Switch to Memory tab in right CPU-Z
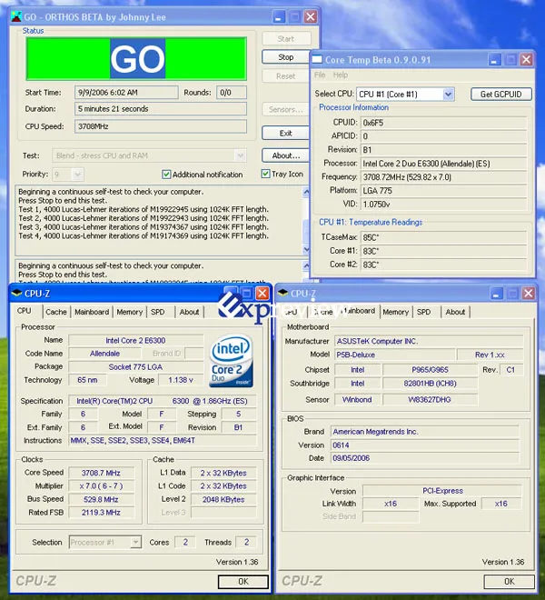The image size is (545, 600). pyautogui.click(x=396, y=312)
